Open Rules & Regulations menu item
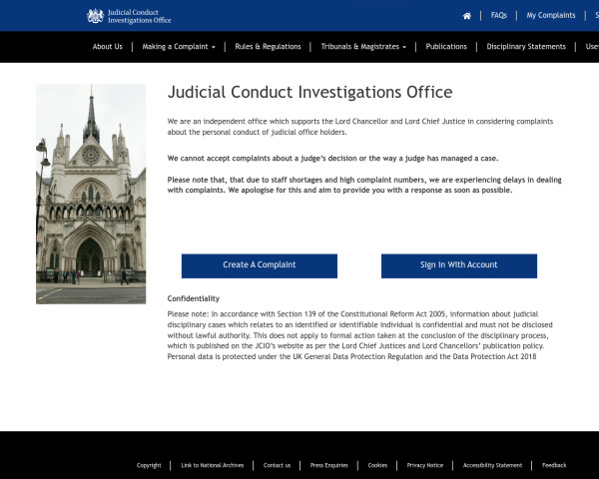The height and width of the screenshot is (479, 599). (268, 47)
